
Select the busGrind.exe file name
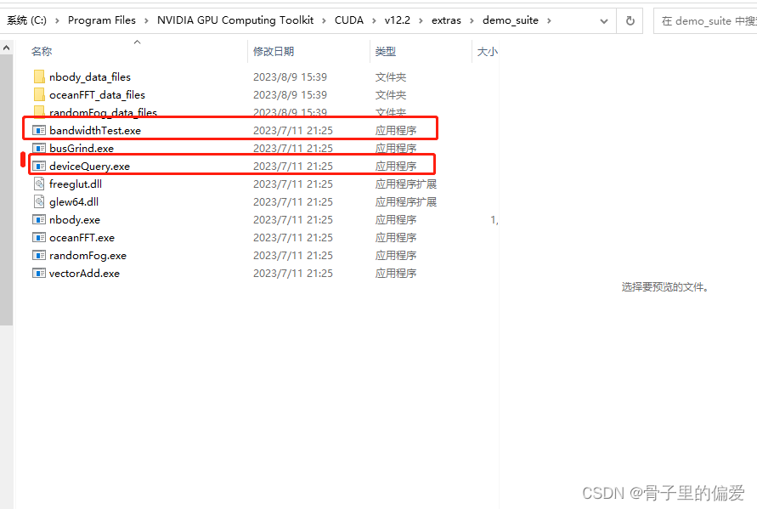82,148
